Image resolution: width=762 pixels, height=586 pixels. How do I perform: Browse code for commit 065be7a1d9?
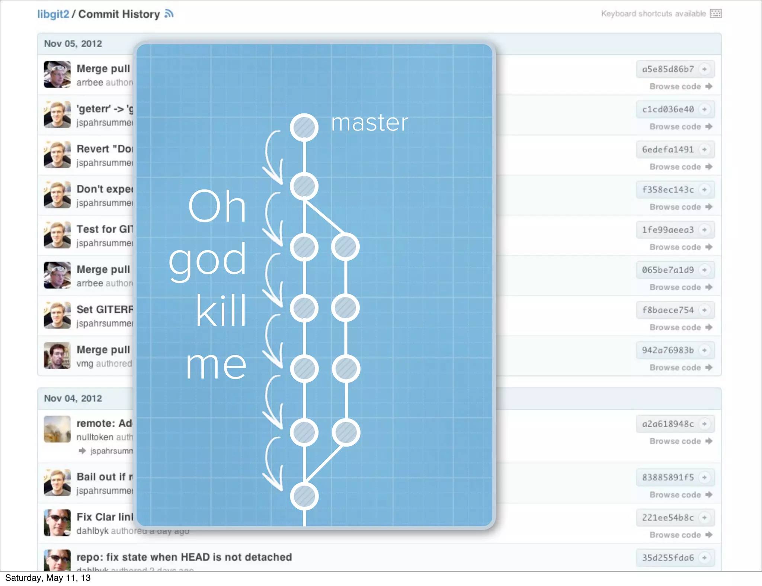pyautogui.click(x=681, y=287)
